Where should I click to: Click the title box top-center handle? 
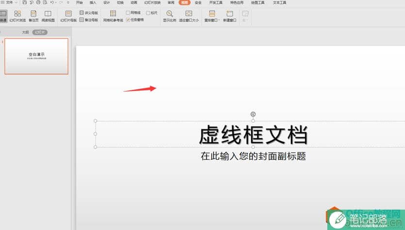253,121
